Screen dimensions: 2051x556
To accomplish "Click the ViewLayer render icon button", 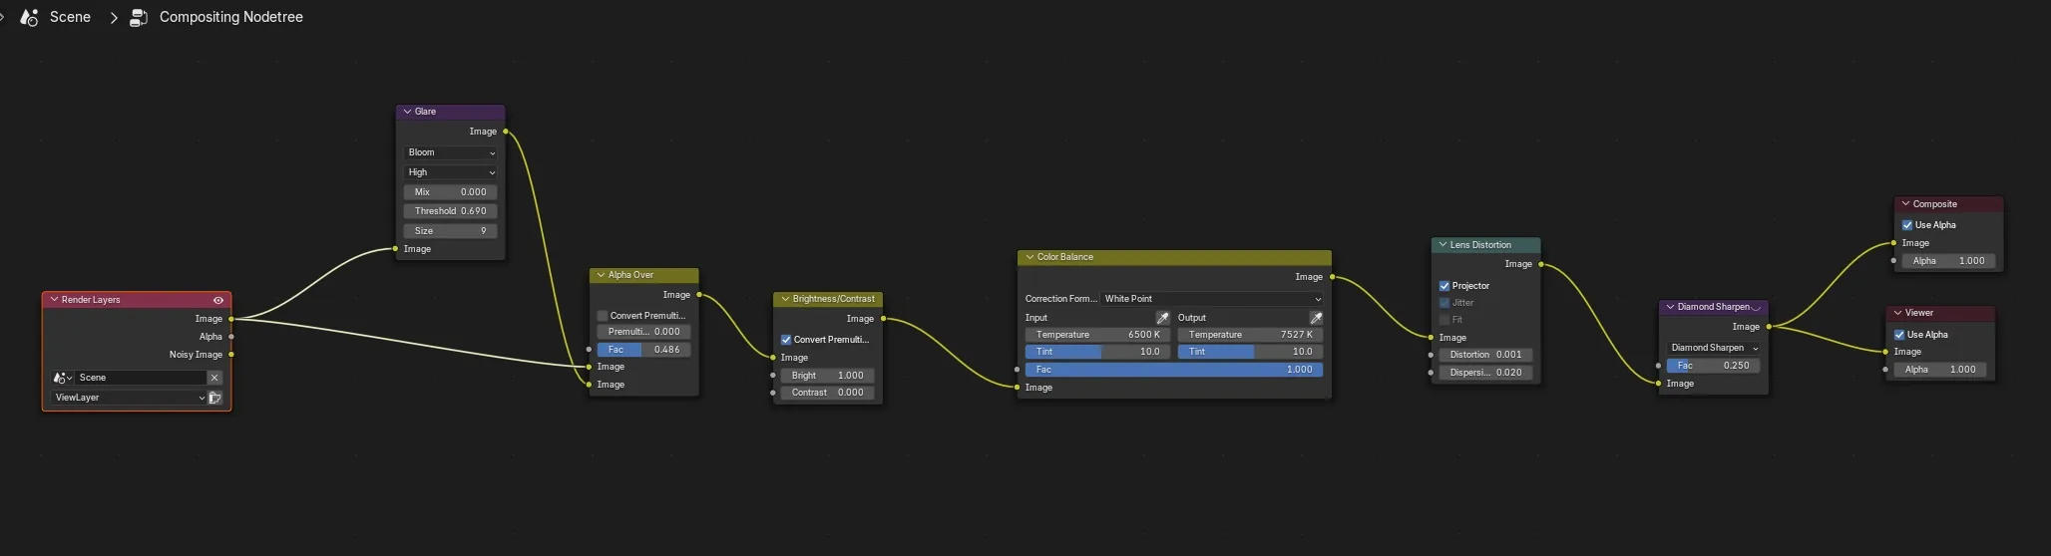I will pos(214,398).
